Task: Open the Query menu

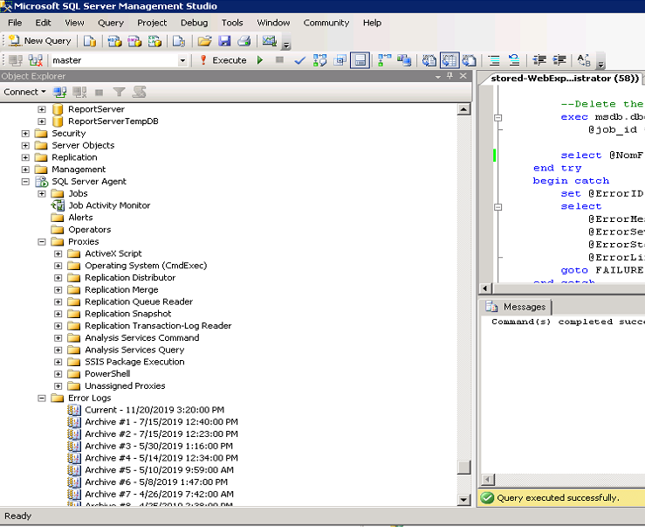Action: [x=111, y=23]
